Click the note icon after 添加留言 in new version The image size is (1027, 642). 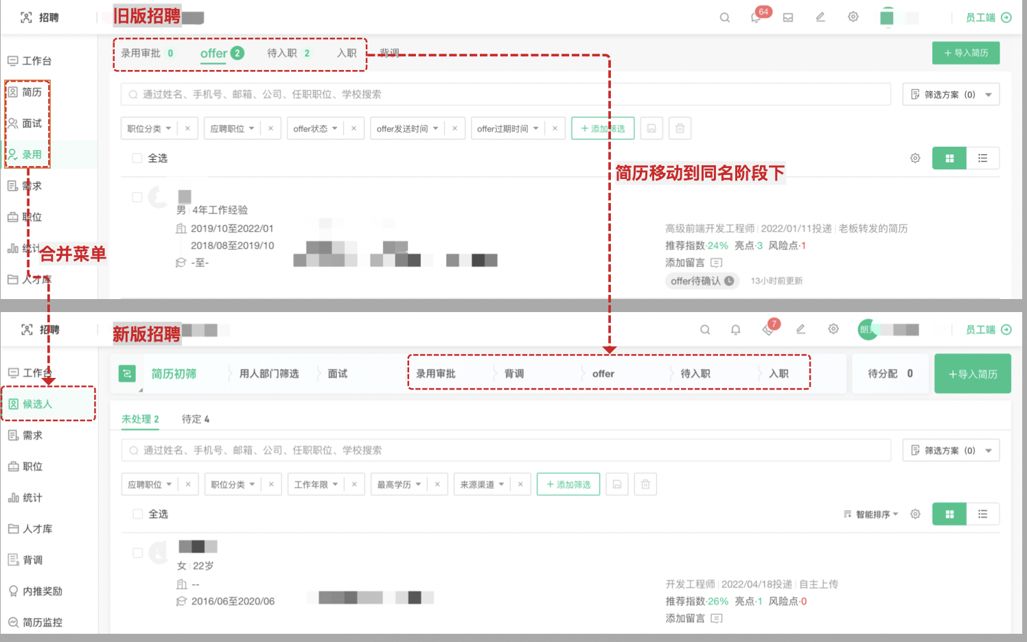pyautogui.click(x=717, y=619)
